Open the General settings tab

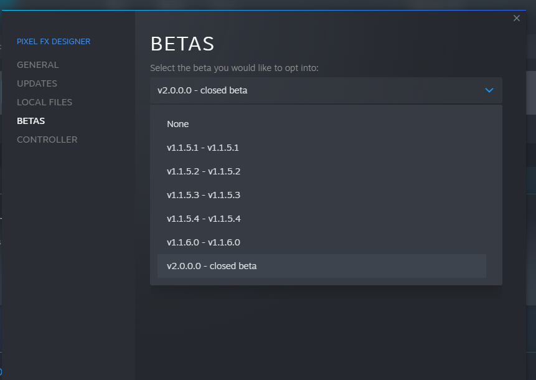37,65
